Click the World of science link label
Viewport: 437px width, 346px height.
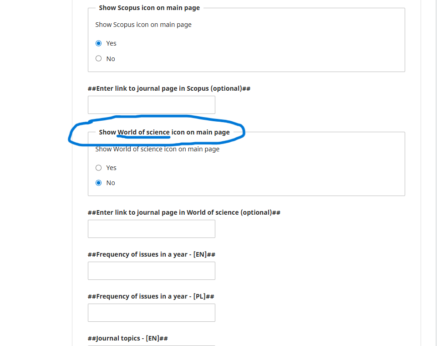pyautogui.click(x=184, y=212)
